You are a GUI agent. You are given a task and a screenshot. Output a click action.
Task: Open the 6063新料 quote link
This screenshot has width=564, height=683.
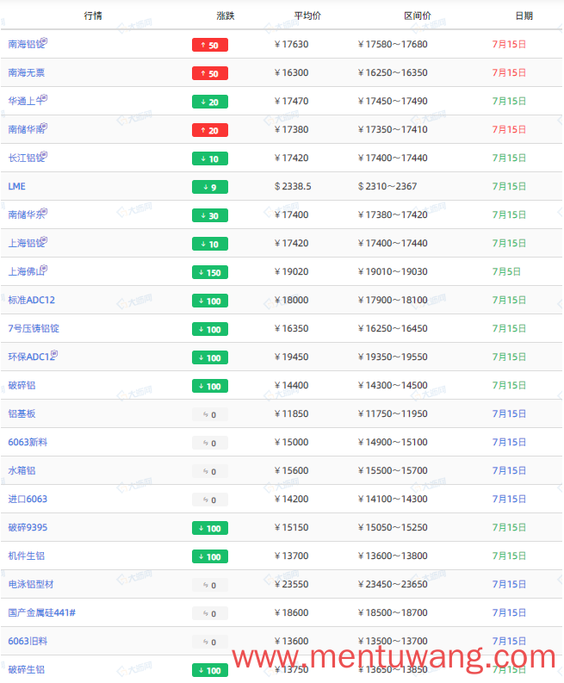28,442
